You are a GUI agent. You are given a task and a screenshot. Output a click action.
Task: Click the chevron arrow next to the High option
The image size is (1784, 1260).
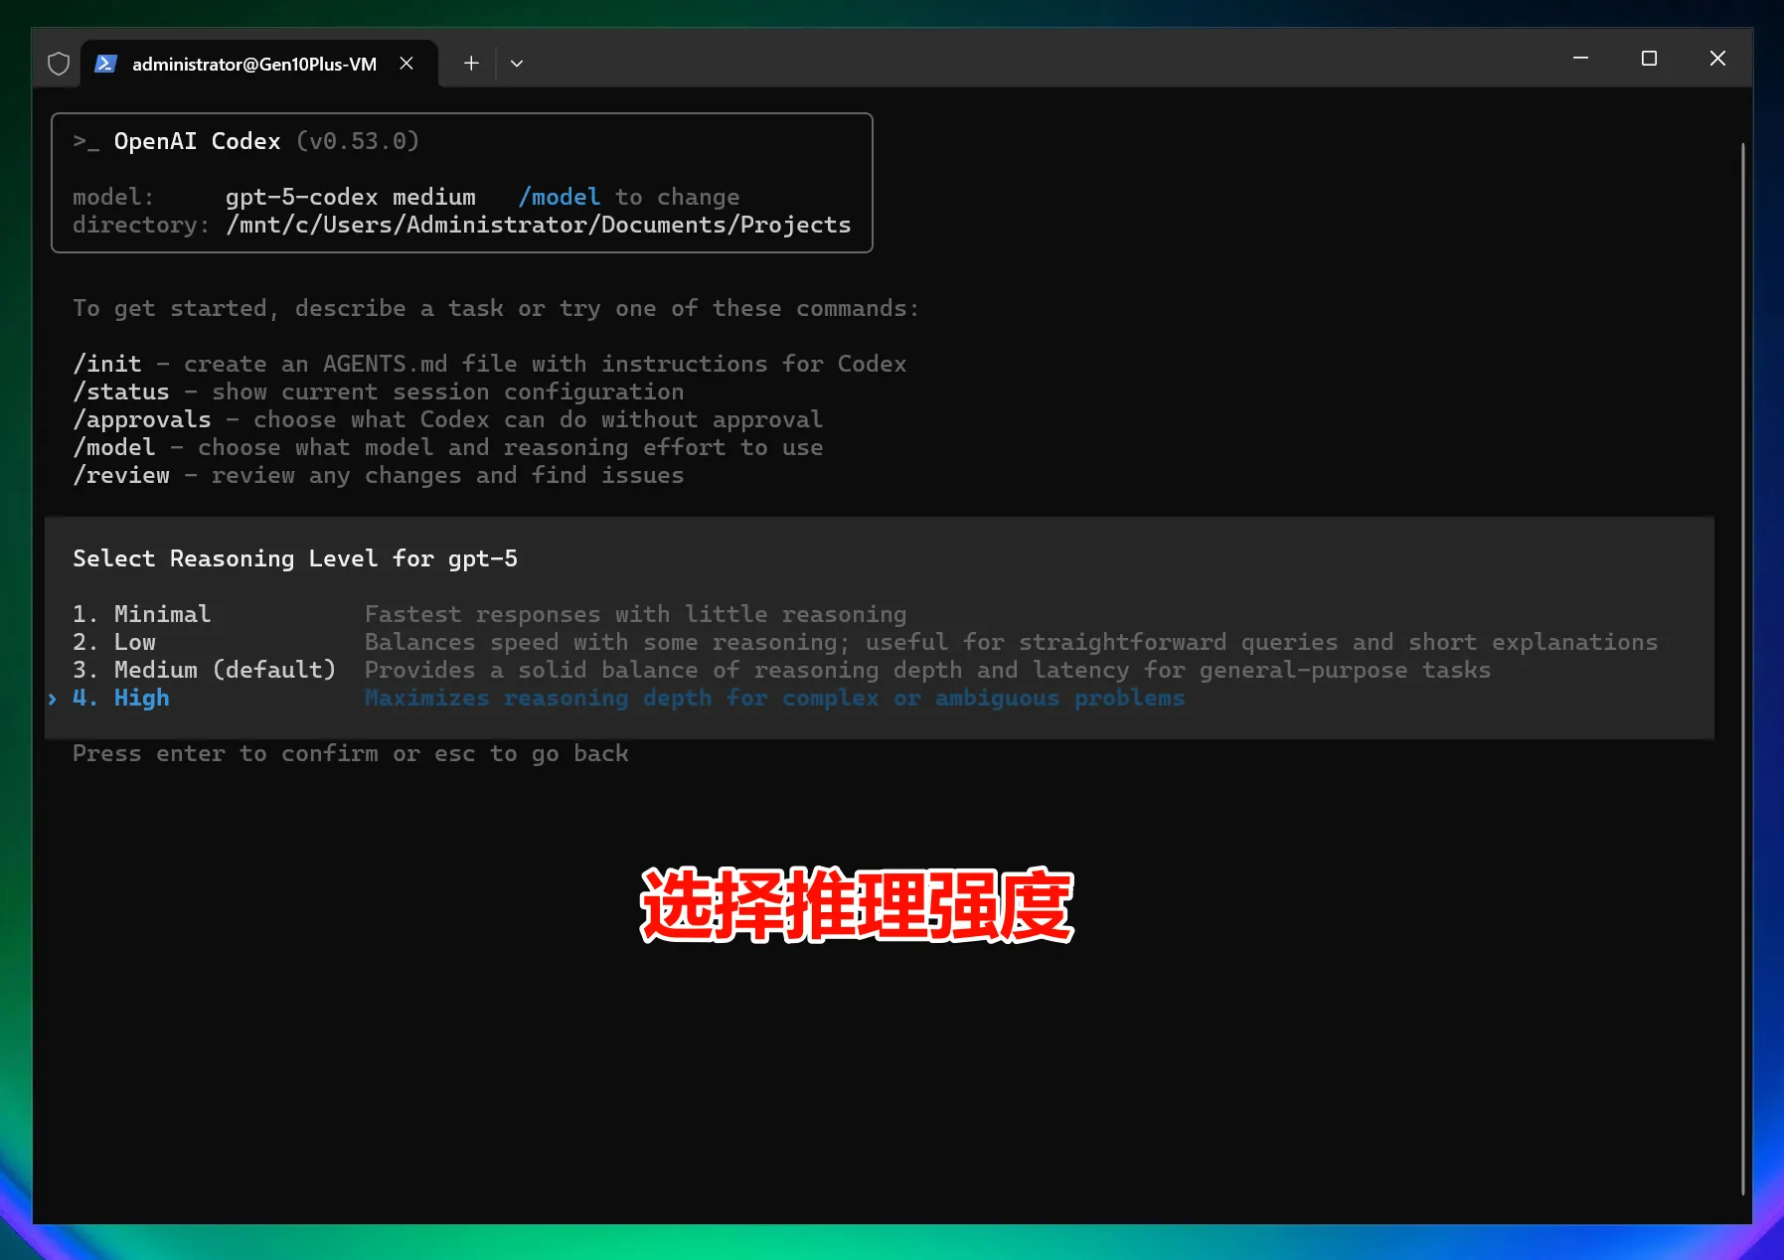tap(52, 699)
